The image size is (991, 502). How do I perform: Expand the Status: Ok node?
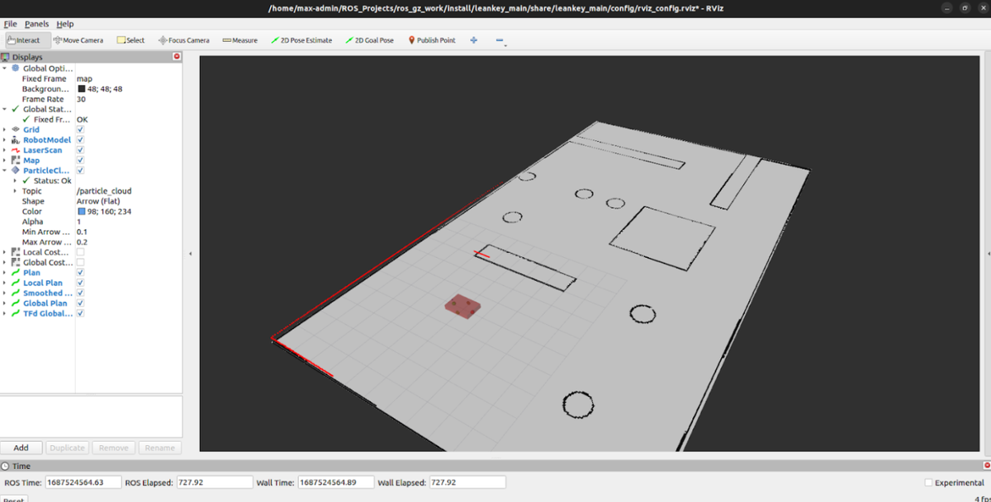(x=15, y=181)
